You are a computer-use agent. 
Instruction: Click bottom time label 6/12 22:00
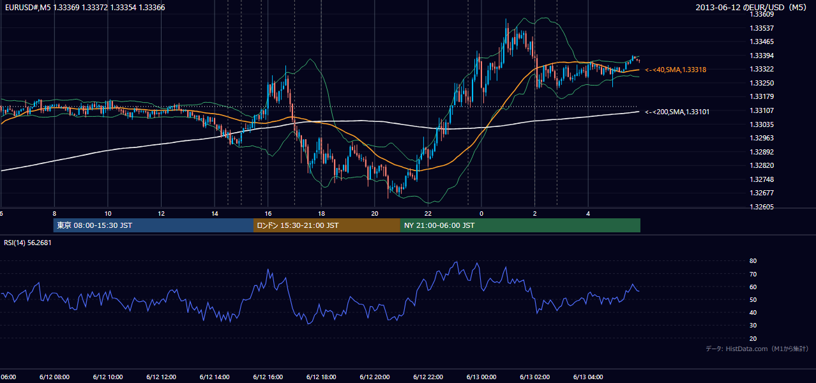click(428, 377)
